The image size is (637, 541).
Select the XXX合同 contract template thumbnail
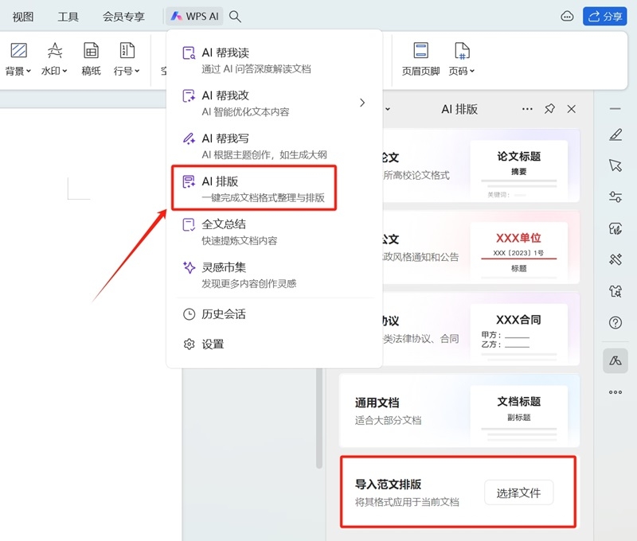click(x=519, y=333)
